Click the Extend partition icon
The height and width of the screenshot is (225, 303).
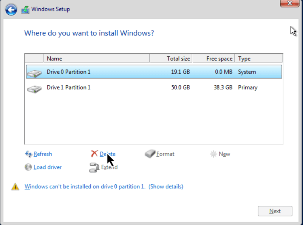coord(94,167)
